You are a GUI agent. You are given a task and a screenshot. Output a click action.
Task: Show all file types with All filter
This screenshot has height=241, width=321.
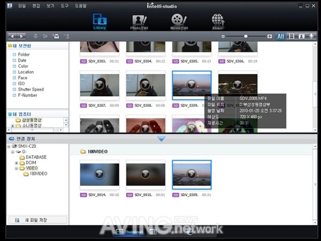[x=280, y=36]
